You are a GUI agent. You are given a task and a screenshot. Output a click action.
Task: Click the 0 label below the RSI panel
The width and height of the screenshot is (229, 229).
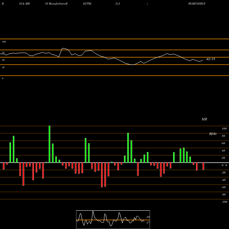[2, 78]
